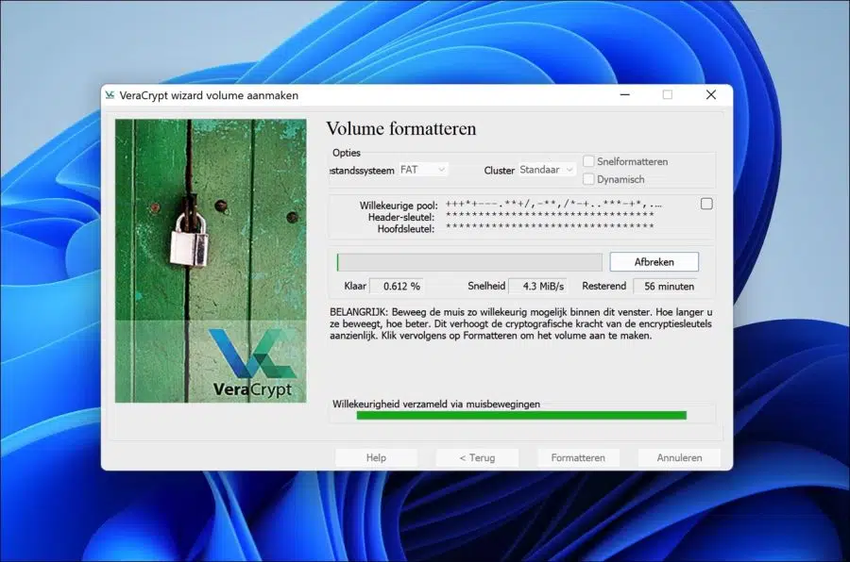Enable the Snelformatteren checkbox
The image size is (850, 562).
(588, 161)
